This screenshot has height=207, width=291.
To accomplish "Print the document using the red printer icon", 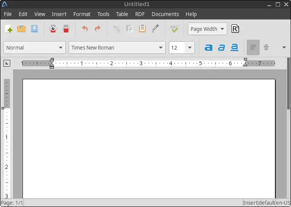I will (66, 29).
